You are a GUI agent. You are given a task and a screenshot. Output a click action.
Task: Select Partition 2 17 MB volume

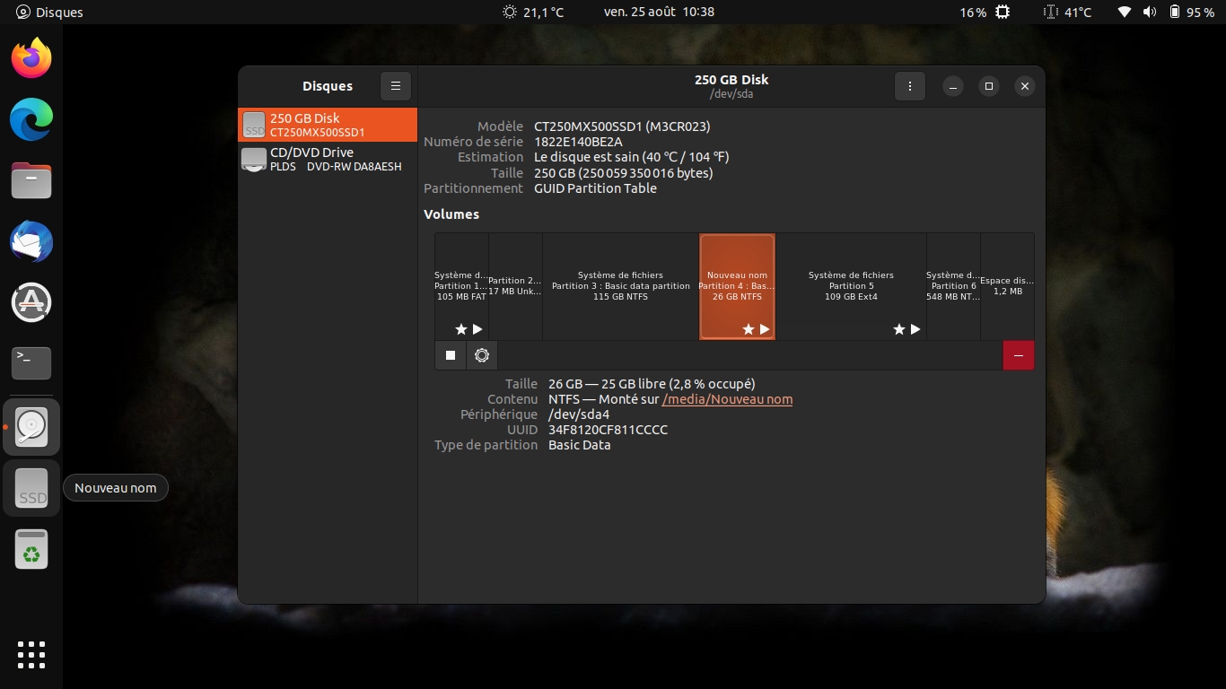tap(515, 286)
